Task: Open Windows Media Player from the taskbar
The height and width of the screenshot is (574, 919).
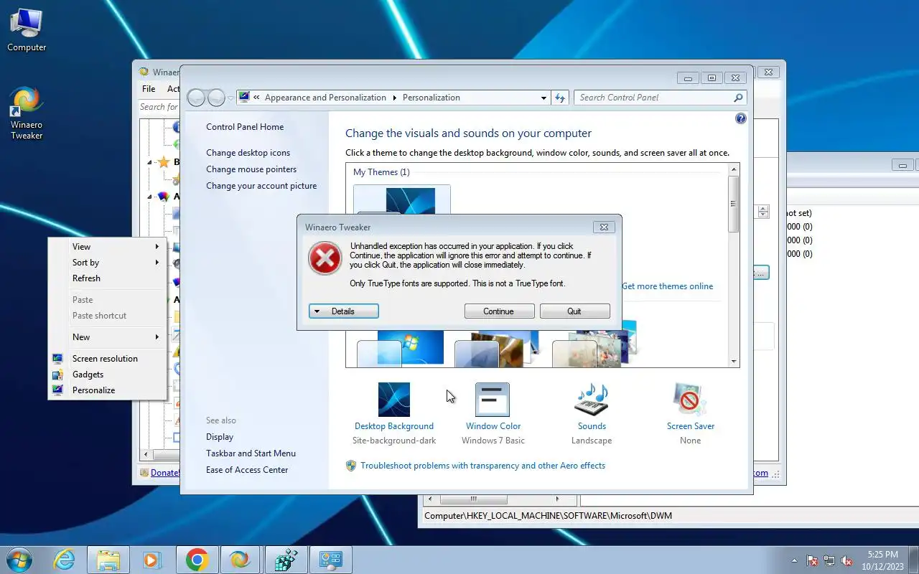Action: [151, 560]
